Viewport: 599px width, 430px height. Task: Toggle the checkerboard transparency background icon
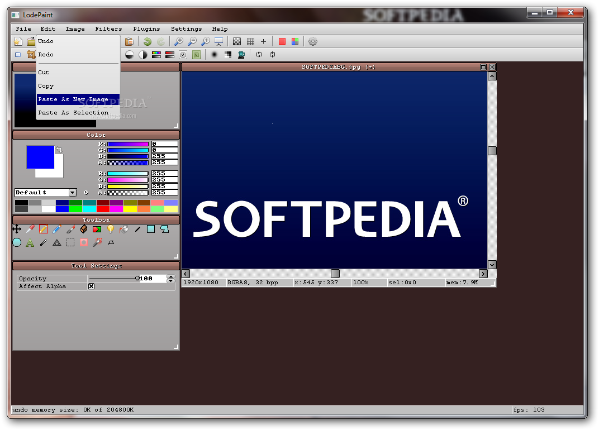click(x=237, y=42)
